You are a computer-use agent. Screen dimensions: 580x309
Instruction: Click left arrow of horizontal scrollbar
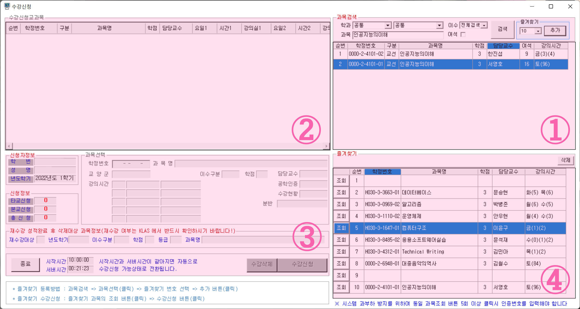pyautogui.click(x=9, y=146)
